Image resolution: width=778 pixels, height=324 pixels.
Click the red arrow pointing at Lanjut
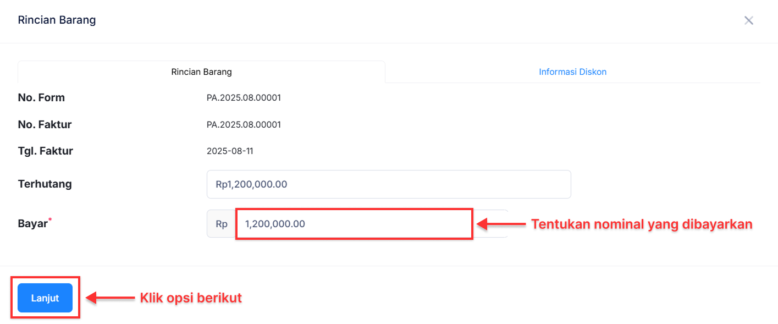tap(111, 298)
